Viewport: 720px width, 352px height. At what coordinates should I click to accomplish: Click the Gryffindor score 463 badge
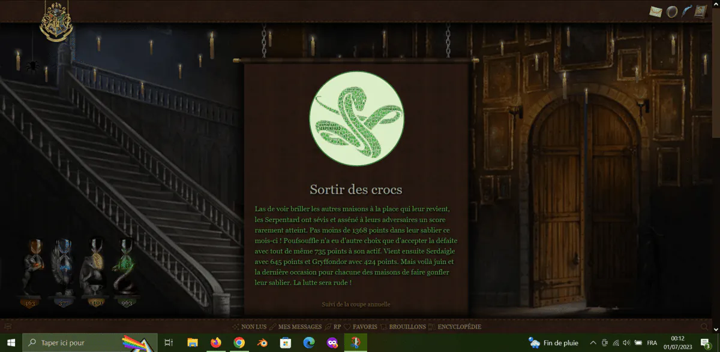point(30,303)
